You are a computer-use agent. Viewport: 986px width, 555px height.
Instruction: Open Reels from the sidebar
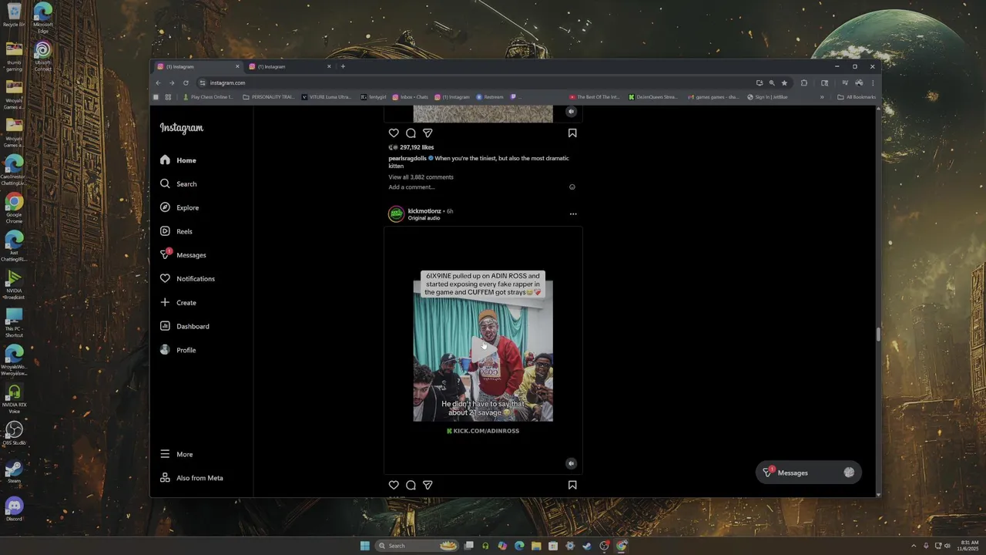coord(176,231)
